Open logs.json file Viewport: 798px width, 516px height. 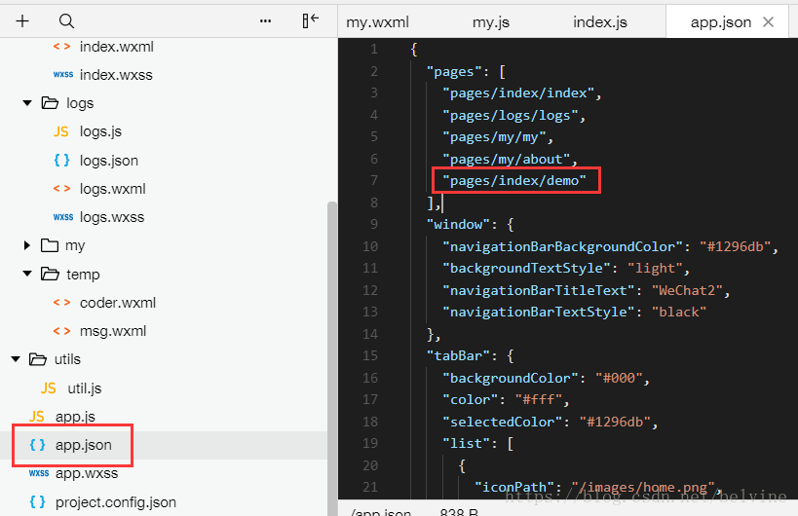tap(109, 161)
